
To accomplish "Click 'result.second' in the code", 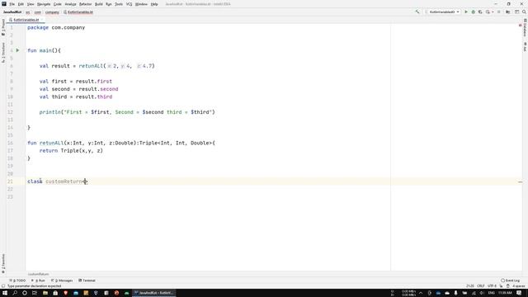I will pos(97,89).
